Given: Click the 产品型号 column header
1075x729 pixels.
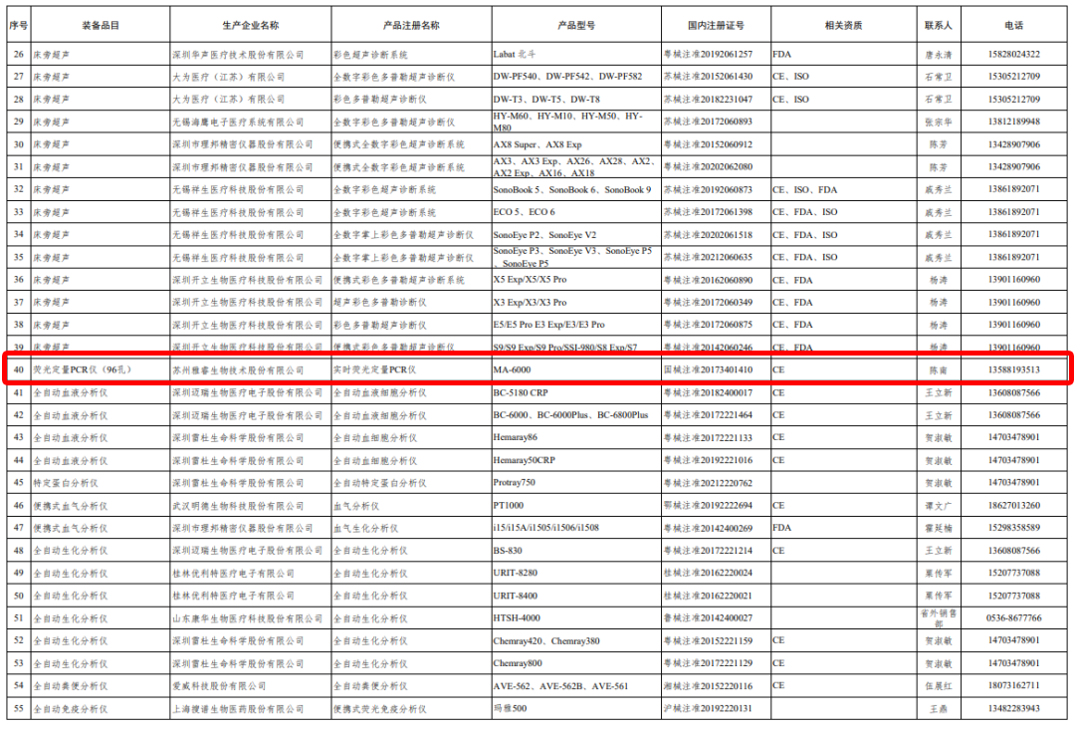Looking at the screenshot, I should coord(575,25).
